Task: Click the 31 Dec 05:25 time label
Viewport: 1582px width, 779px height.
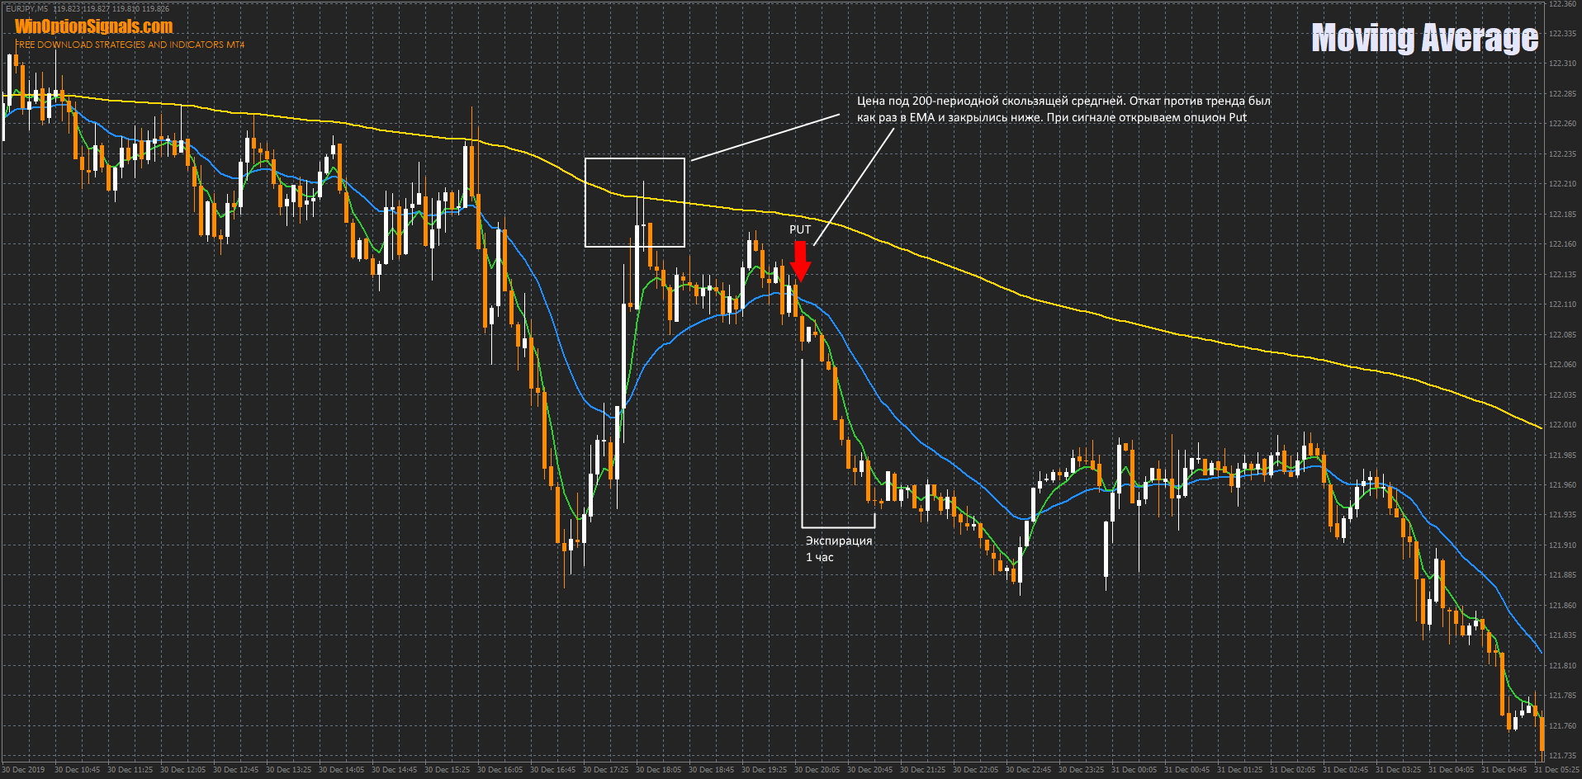Action: 1556,770
